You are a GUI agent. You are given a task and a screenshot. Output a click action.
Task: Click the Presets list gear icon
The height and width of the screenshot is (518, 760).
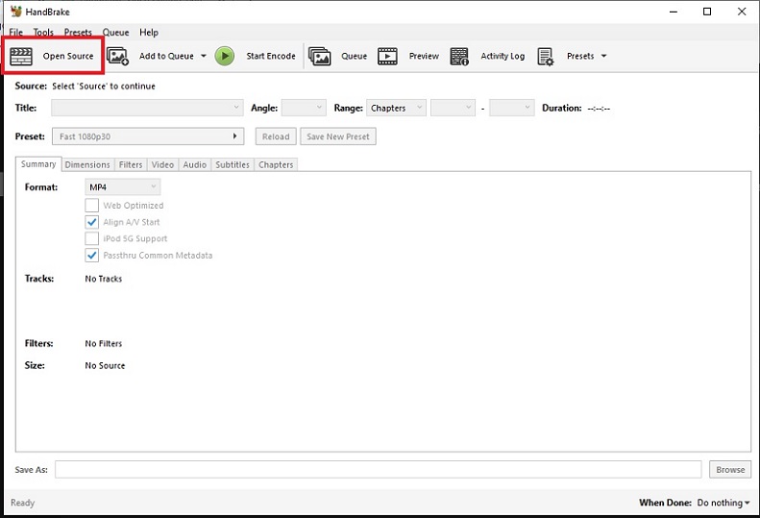(x=546, y=56)
